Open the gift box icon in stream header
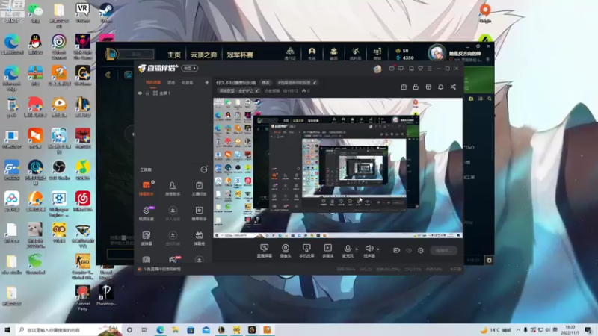 coord(404,87)
